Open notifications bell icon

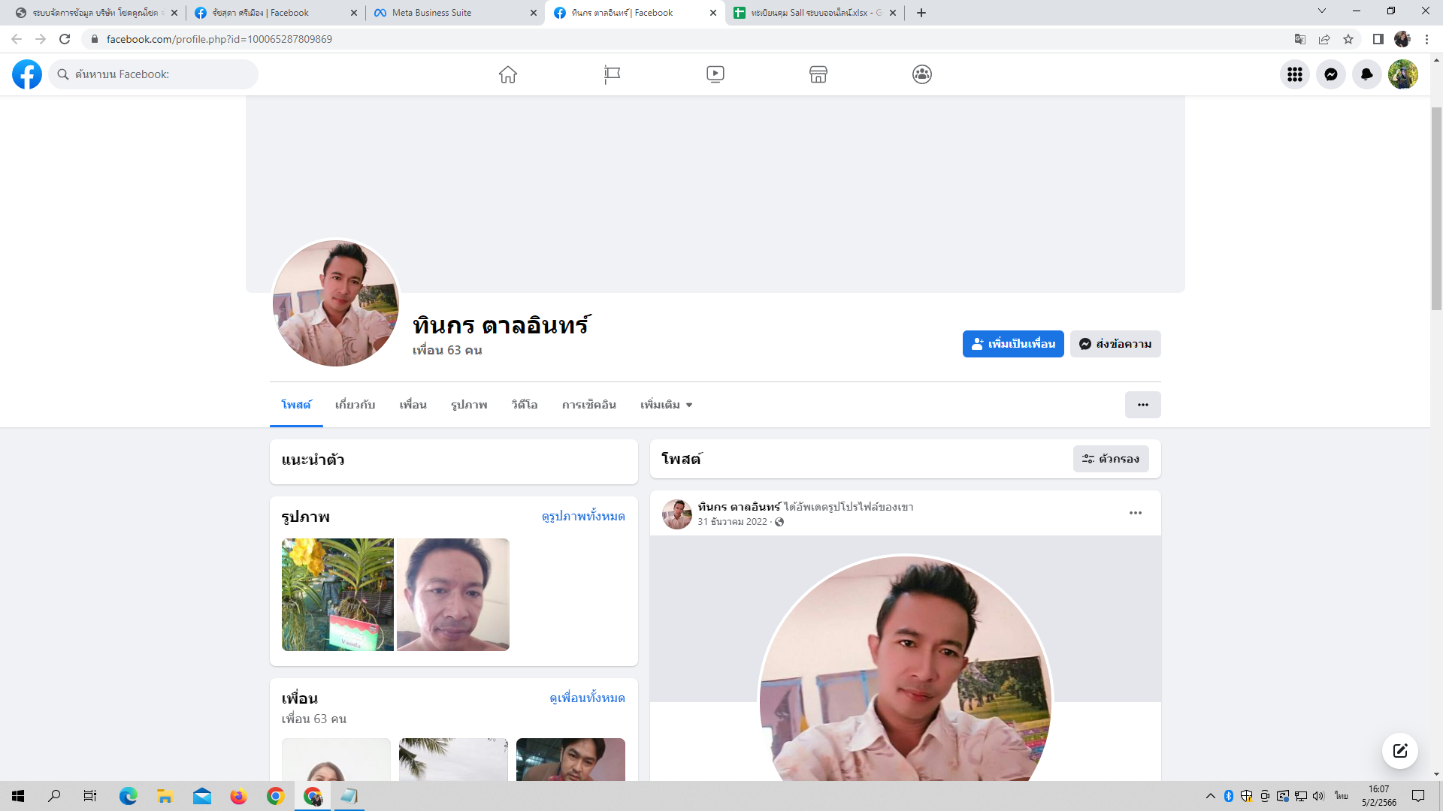click(x=1366, y=74)
